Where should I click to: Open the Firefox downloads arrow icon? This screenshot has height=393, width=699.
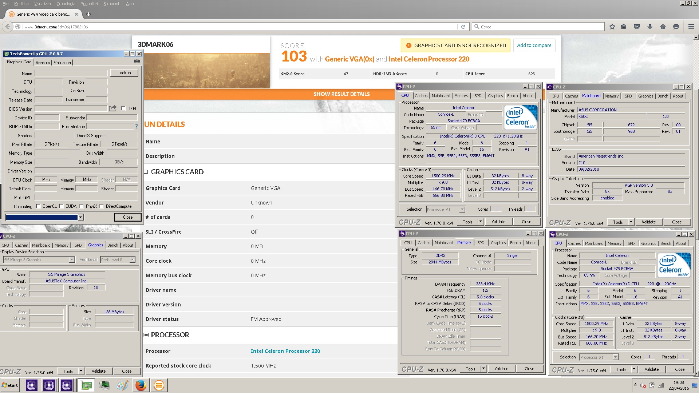coord(650,27)
